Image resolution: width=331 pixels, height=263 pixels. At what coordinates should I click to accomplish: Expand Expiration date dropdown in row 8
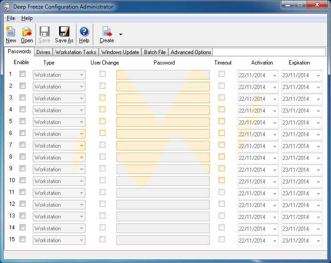tap(319, 158)
